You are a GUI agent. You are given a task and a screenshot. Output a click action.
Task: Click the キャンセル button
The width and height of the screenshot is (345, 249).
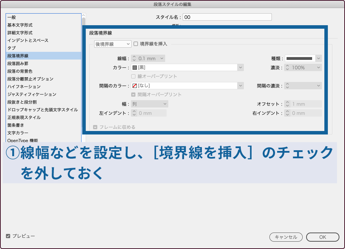(286, 237)
